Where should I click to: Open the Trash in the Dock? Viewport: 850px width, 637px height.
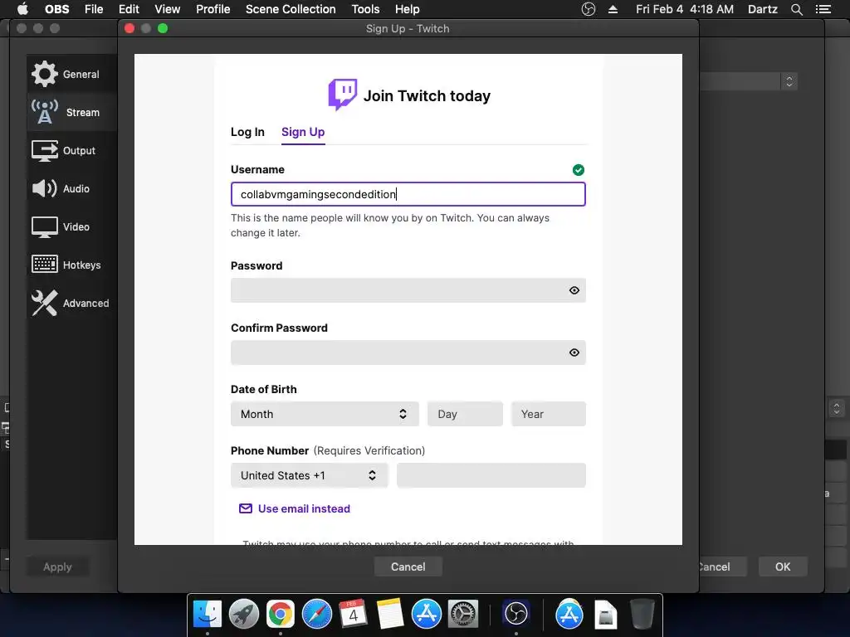click(x=642, y=615)
